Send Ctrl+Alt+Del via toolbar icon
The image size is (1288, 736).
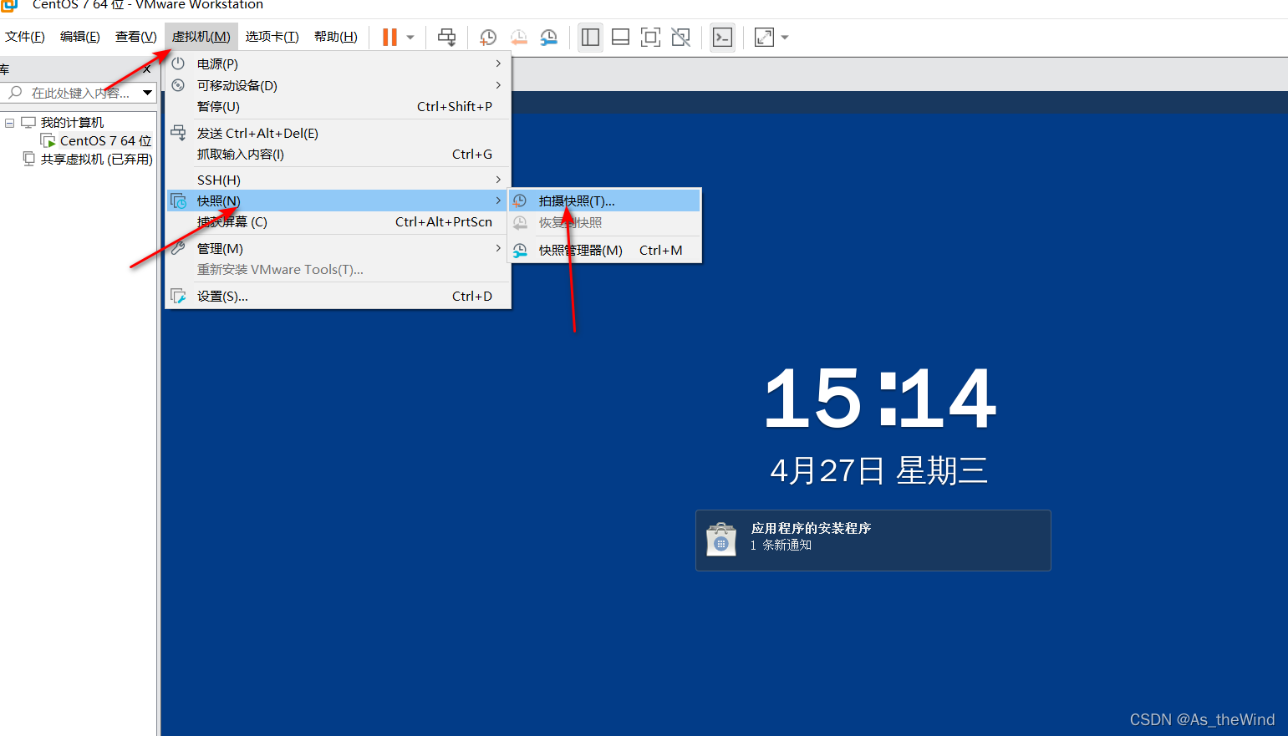(447, 37)
